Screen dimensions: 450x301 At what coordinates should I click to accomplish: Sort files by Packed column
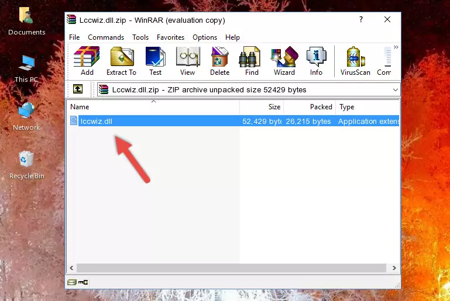click(310, 107)
